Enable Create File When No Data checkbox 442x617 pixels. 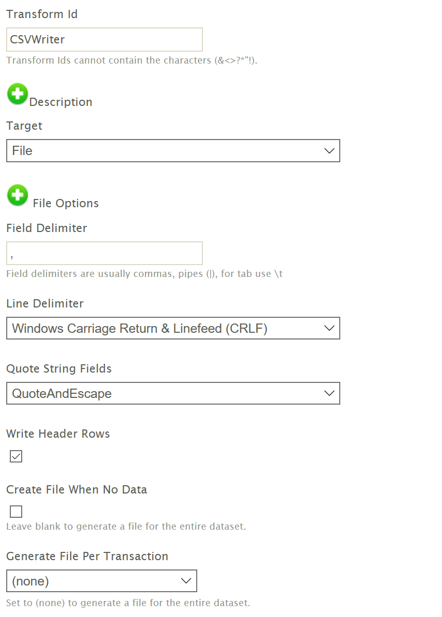[16, 512]
